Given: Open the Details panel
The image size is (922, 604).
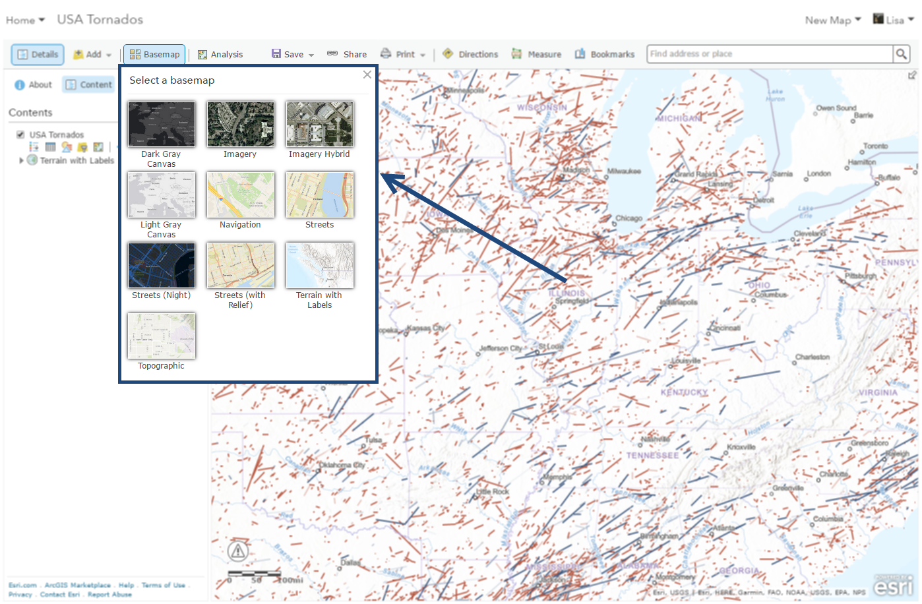Looking at the screenshot, I should 38,55.
